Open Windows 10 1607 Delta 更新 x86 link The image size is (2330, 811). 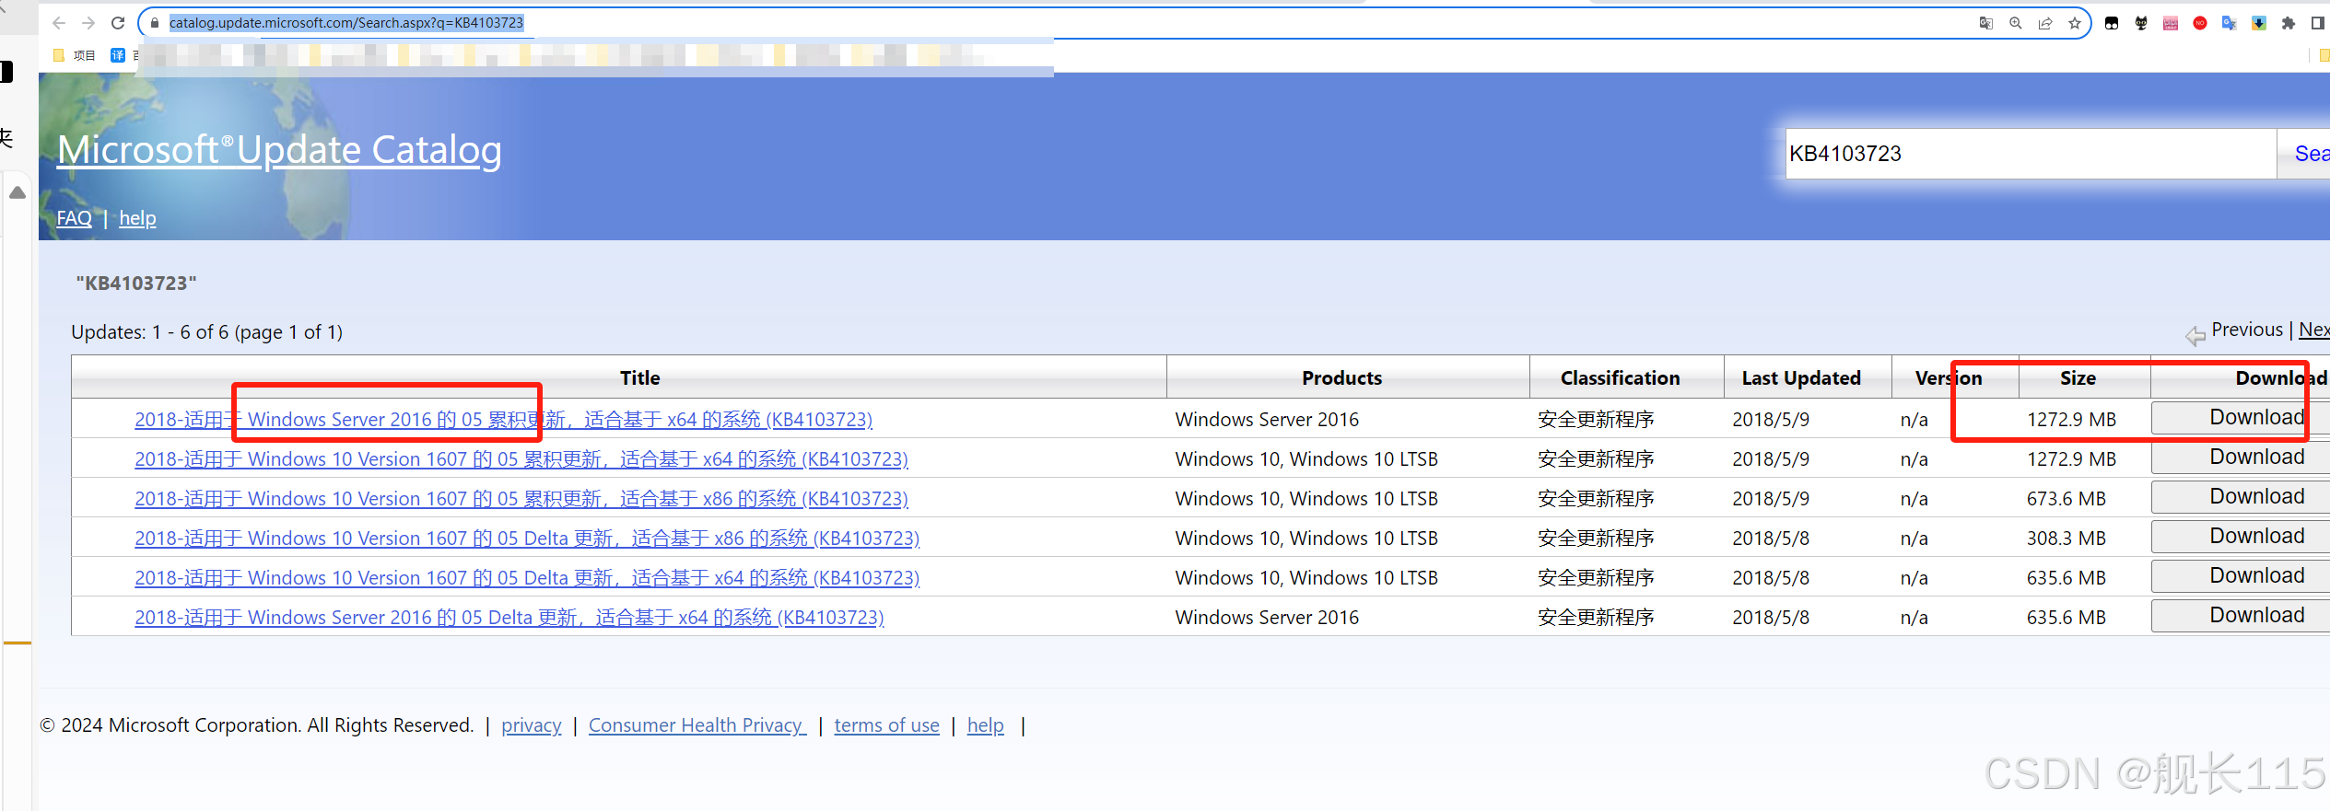(x=527, y=539)
